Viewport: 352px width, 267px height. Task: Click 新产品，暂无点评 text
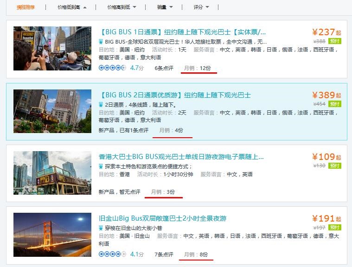click(120, 192)
